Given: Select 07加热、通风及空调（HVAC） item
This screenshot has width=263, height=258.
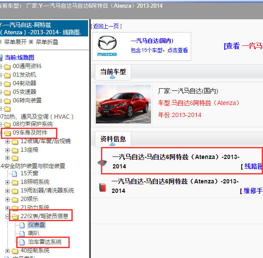Looking at the screenshot, I should pos(37,117).
